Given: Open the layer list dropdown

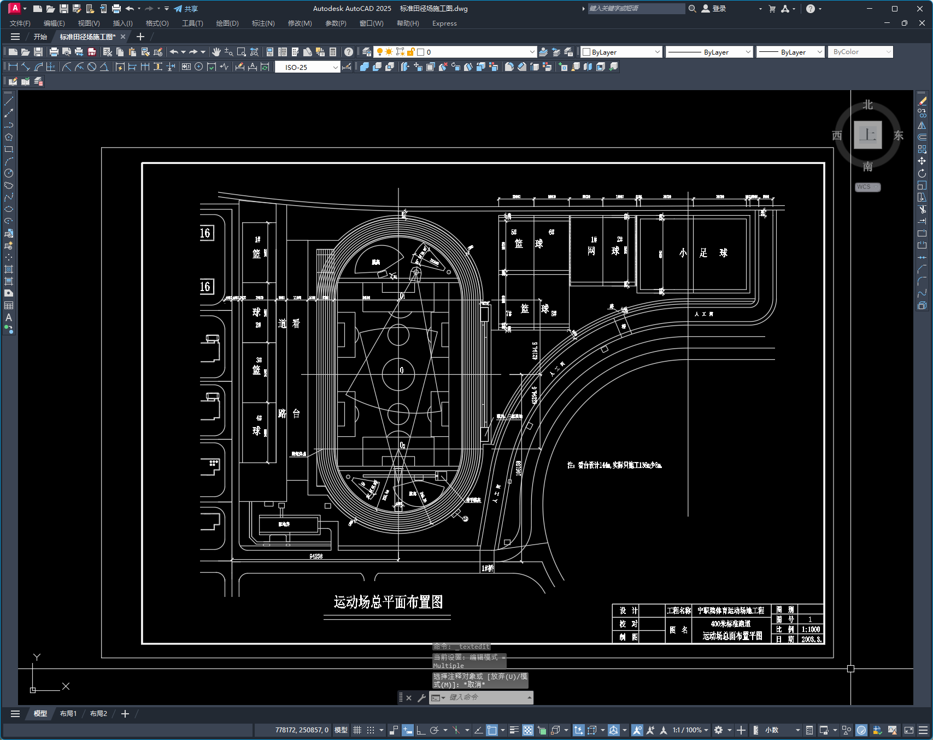Looking at the screenshot, I should click(532, 52).
